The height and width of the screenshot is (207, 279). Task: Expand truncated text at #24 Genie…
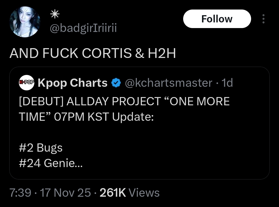(x=51, y=163)
